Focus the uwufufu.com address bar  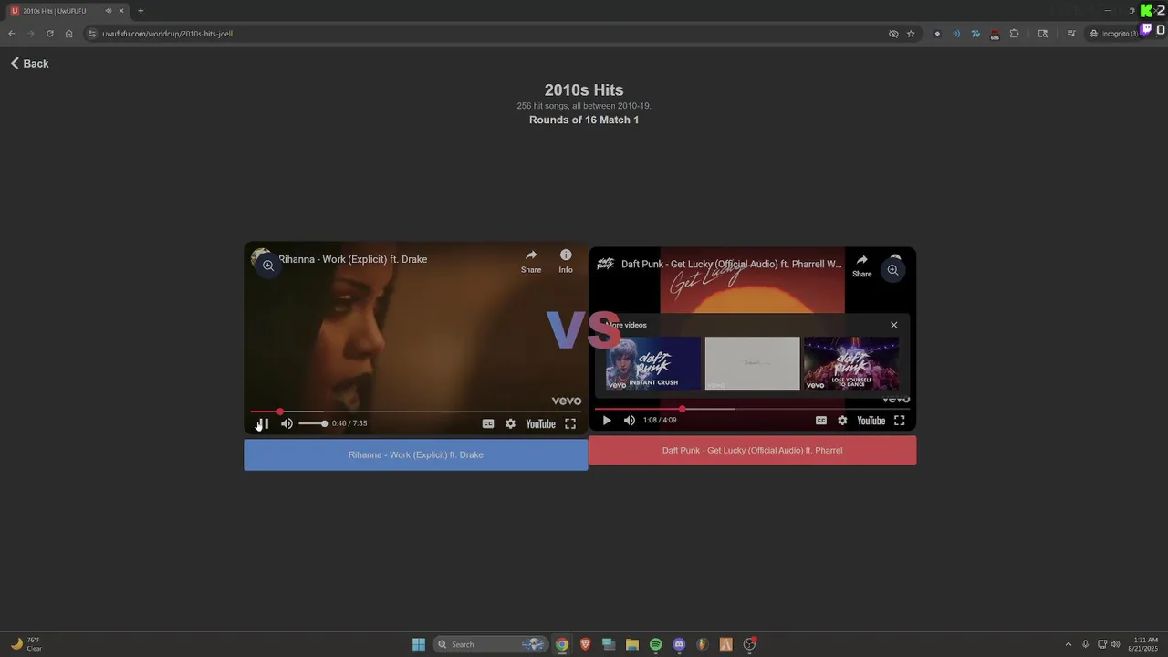pos(493,34)
